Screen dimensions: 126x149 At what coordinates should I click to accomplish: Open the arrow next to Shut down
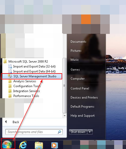pyautogui.click(x=90, y=132)
